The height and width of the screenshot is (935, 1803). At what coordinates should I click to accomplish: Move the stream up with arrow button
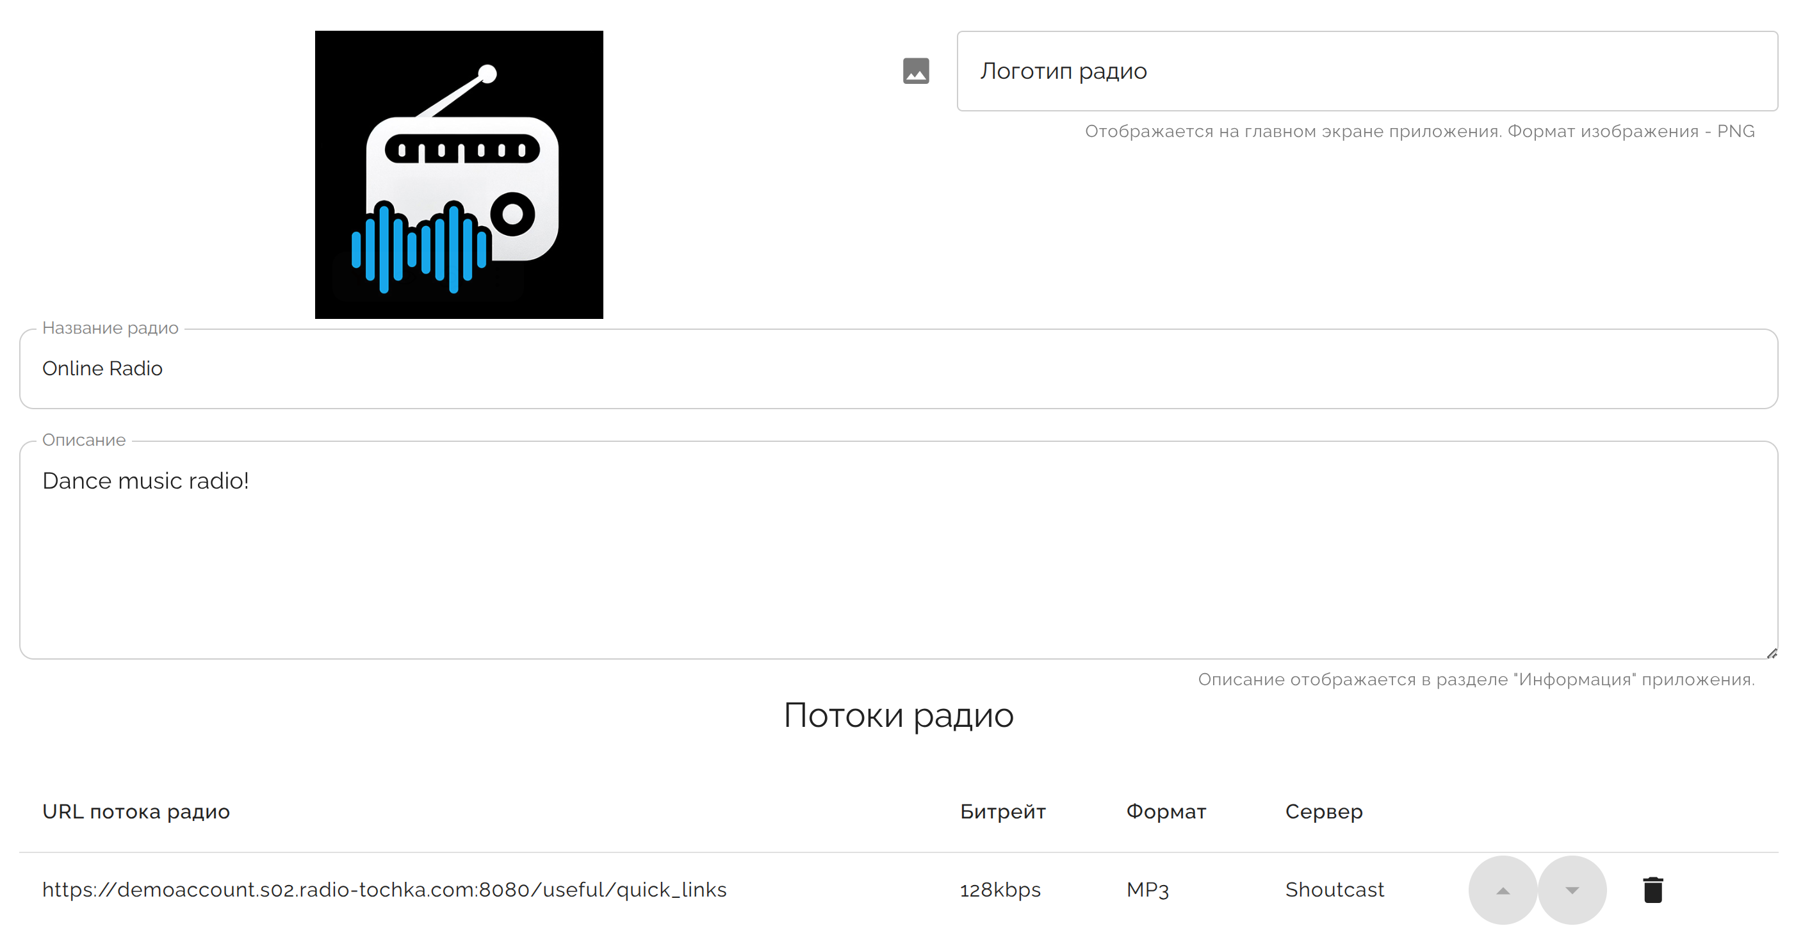point(1502,890)
